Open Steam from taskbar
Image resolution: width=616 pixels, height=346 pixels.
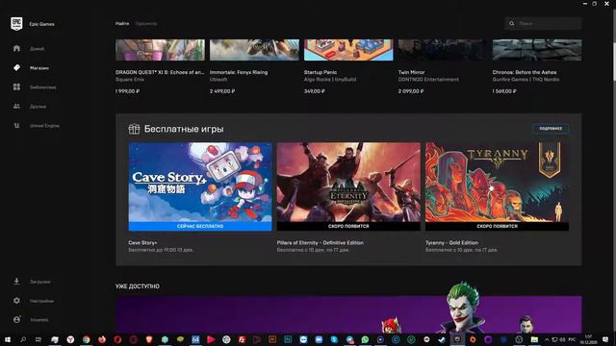tap(442, 339)
